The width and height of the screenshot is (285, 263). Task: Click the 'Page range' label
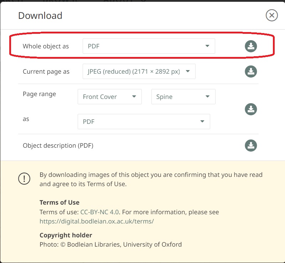click(x=40, y=94)
